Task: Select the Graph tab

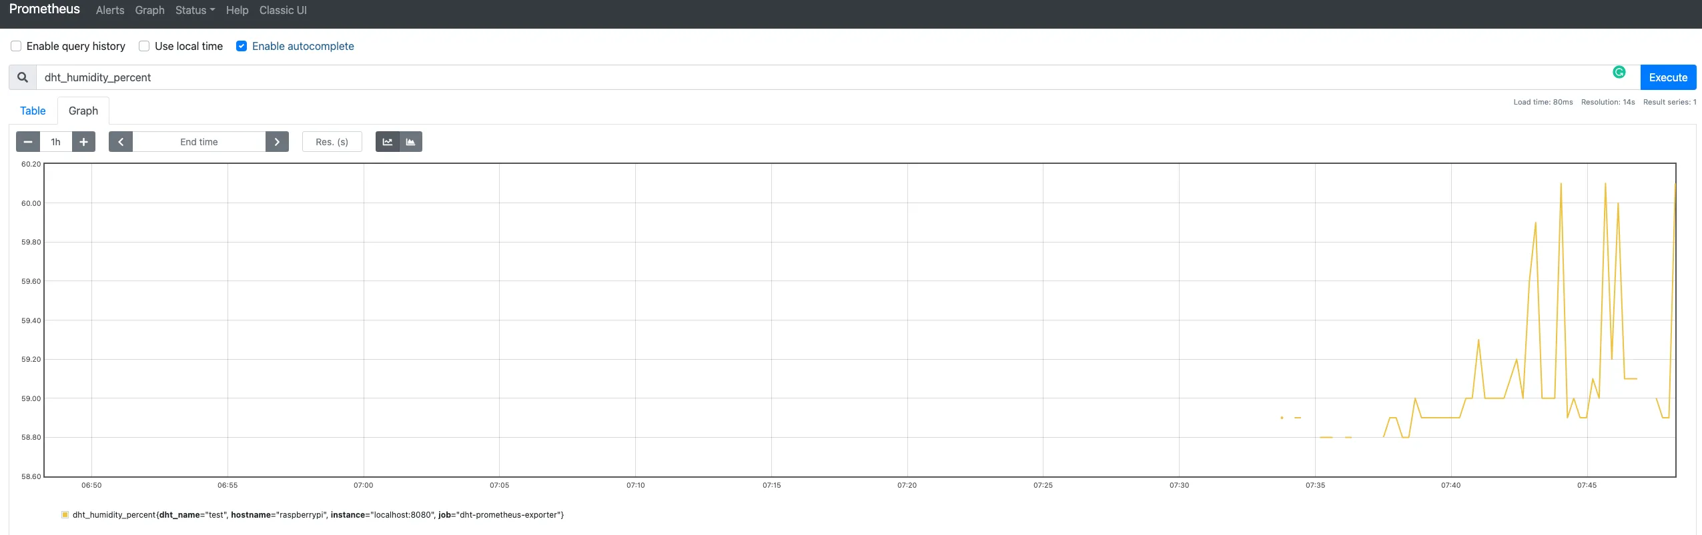Action: pyautogui.click(x=83, y=111)
